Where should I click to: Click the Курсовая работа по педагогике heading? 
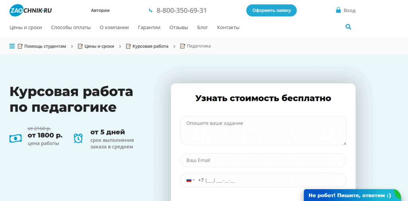(x=71, y=100)
